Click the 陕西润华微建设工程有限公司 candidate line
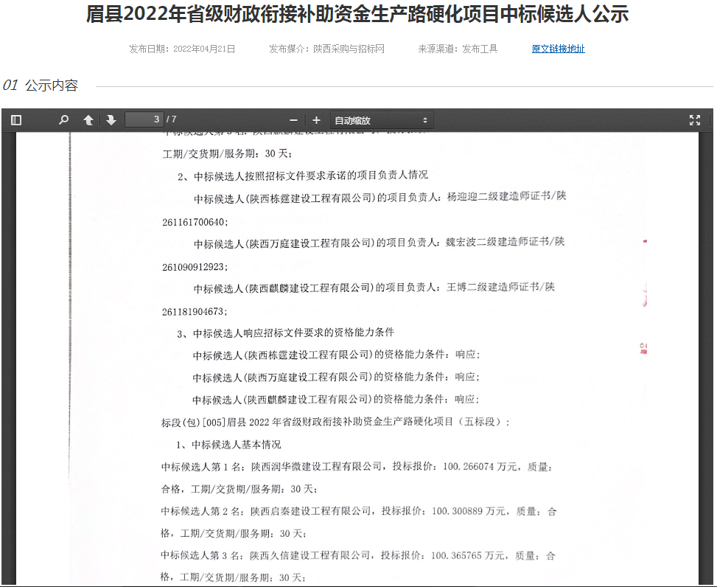717x587 pixels. [317, 467]
